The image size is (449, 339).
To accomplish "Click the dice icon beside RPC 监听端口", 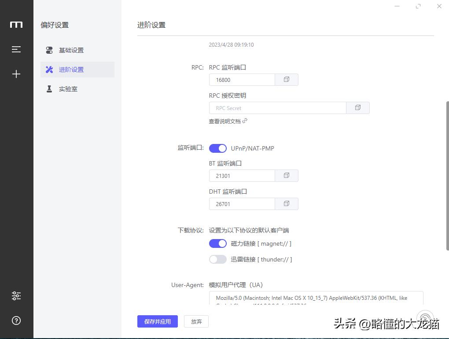I will [x=287, y=79].
